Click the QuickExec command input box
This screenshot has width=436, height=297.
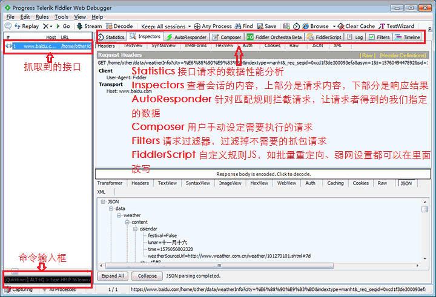click(48, 280)
